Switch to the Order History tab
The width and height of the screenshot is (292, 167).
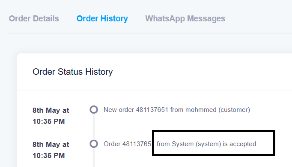[x=102, y=18]
